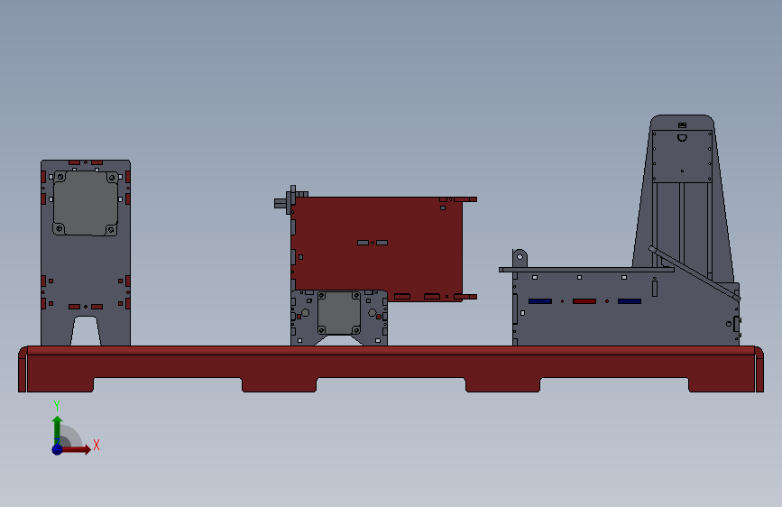
Task: Select the long red base plate
Action: coord(391,369)
